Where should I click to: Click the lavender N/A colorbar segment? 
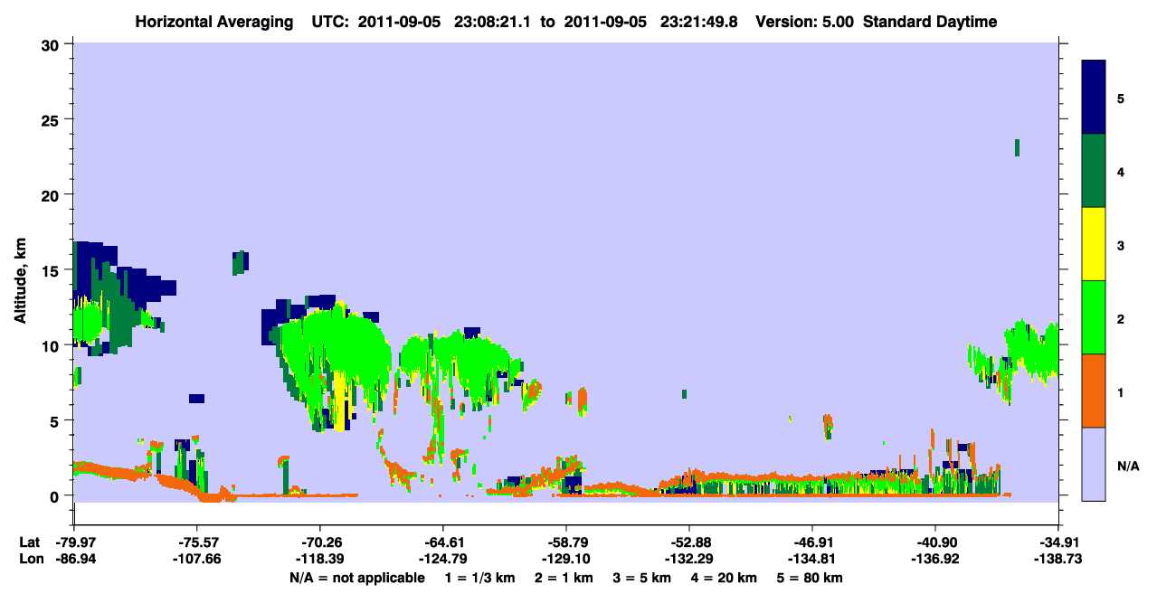(1094, 464)
